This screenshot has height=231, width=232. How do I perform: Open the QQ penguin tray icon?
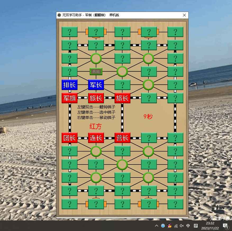pos(169,226)
